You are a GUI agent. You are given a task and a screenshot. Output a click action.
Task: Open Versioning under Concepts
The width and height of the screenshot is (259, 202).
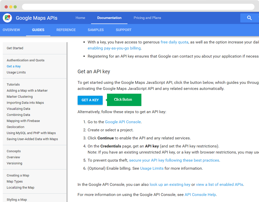click(x=14, y=163)
